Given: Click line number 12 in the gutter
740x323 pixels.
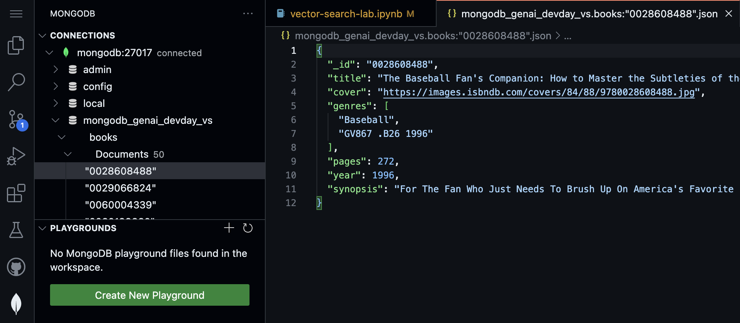Looking at the screenshot, I should pyautogui.click(x=291, y=203).
